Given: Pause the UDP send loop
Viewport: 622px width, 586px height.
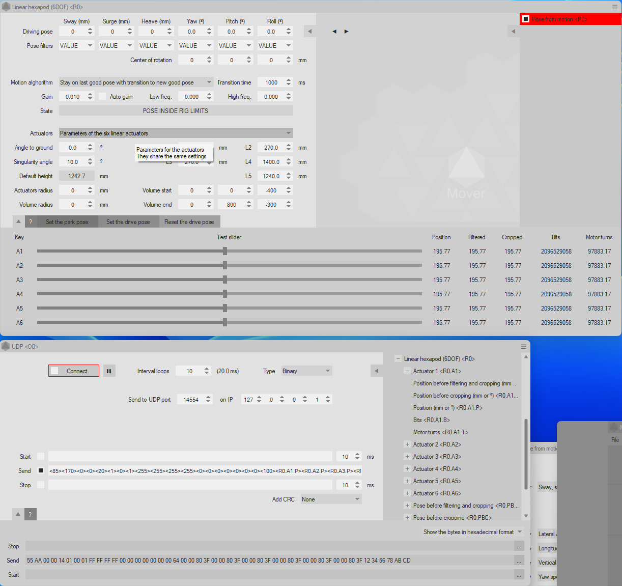Looking at the screenshot, I should coord(109,371).
